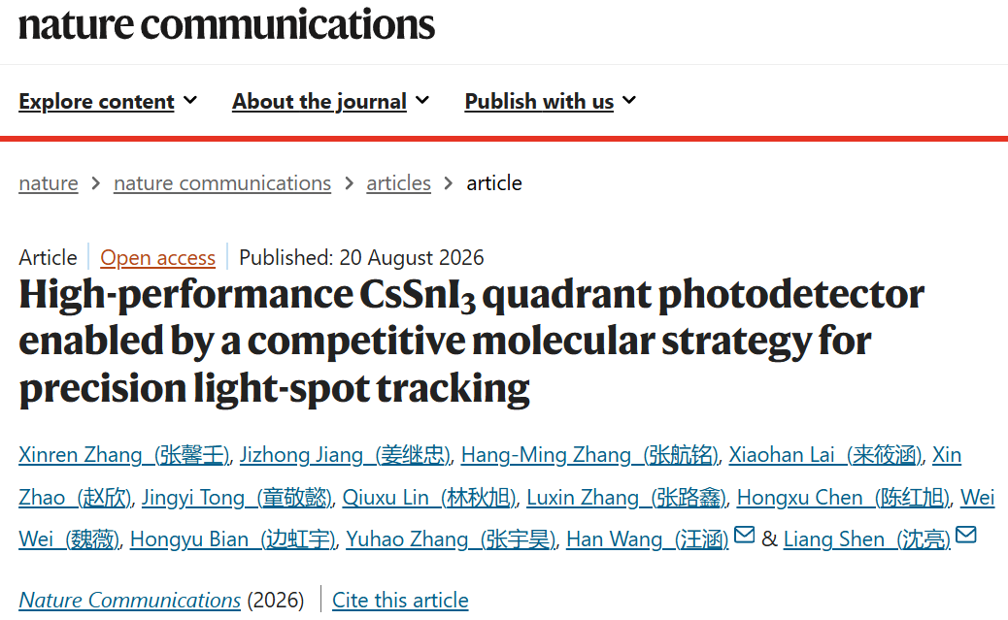Go to the nature breadcrumb link
The image size is (1008, 620).
(49, 183)
